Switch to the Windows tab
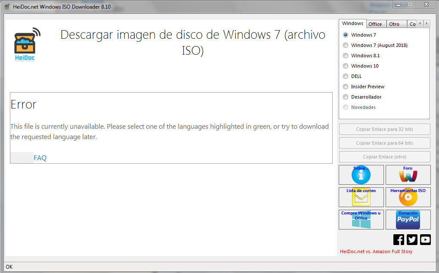 tap(352, 24)
